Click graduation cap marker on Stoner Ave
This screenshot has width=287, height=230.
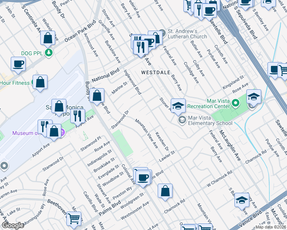click(x=178, y=106)
